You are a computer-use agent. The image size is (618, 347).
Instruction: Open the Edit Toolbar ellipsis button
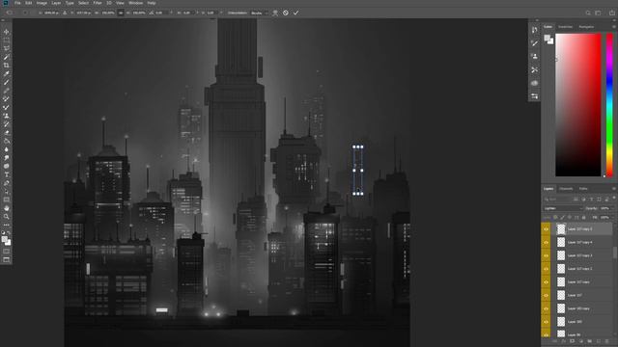point(7,225)
